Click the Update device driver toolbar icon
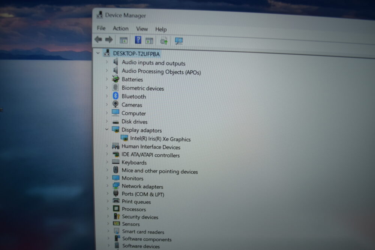This screenshot has height=250, width=375. [x=164, y=41]
